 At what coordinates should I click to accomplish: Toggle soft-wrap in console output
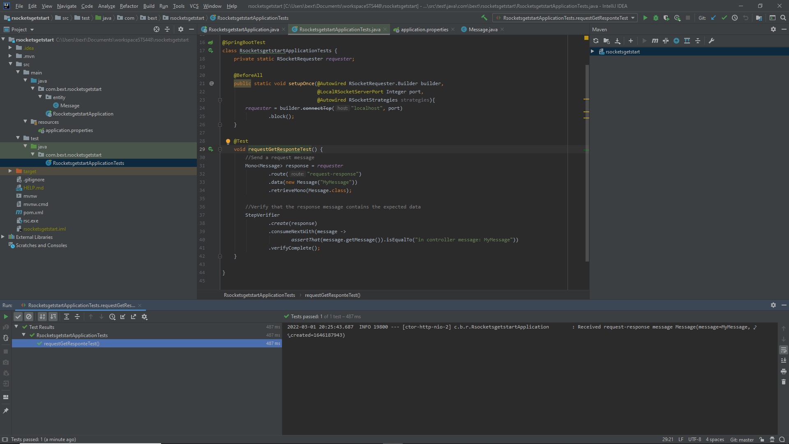pos(783,350)
